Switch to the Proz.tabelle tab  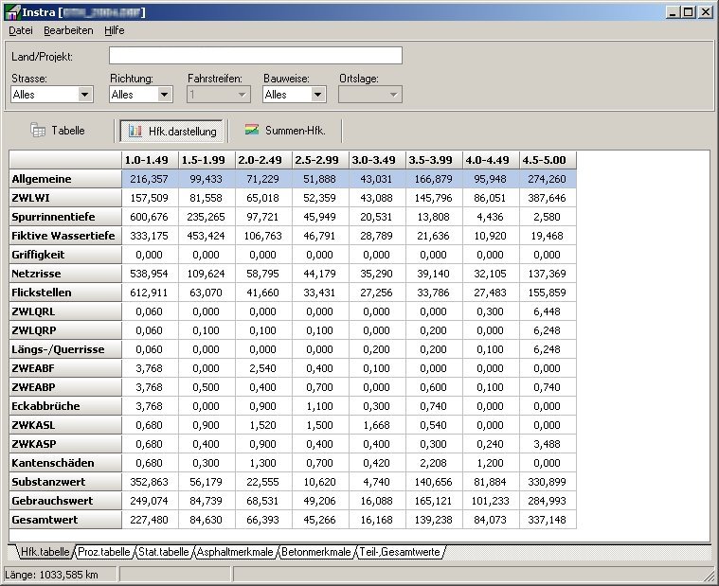tap(103, 552)
